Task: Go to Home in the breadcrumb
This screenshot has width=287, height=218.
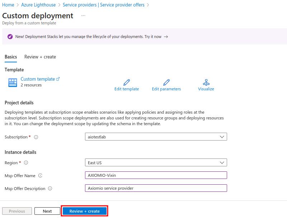Action: (x=8, y=5)
